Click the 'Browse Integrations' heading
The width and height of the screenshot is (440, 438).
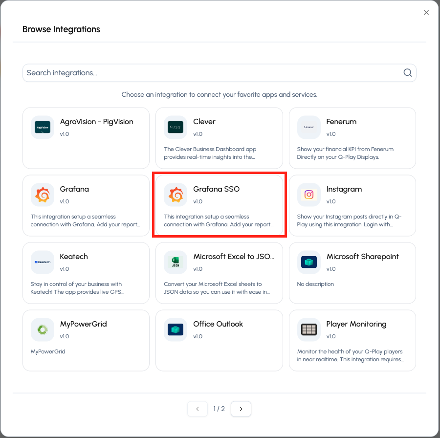pyautogui.click(x=61, y=29)
